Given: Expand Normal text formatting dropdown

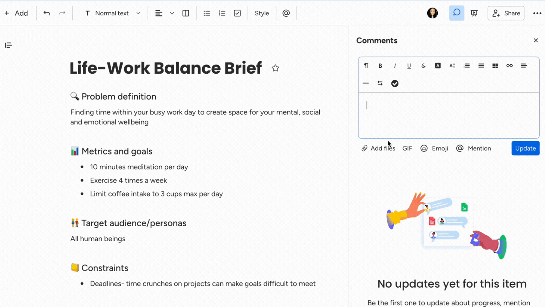Looking at the screenshot, I should coord(138,13).
